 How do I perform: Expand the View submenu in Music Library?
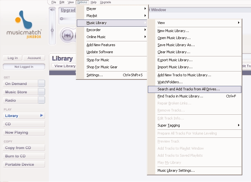[239, 23]
